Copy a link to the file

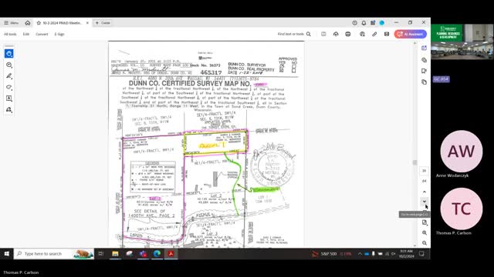[x=374, y=34]
